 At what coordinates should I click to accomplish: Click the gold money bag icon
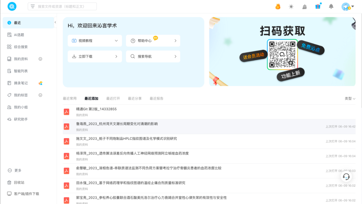pos(278,6)
